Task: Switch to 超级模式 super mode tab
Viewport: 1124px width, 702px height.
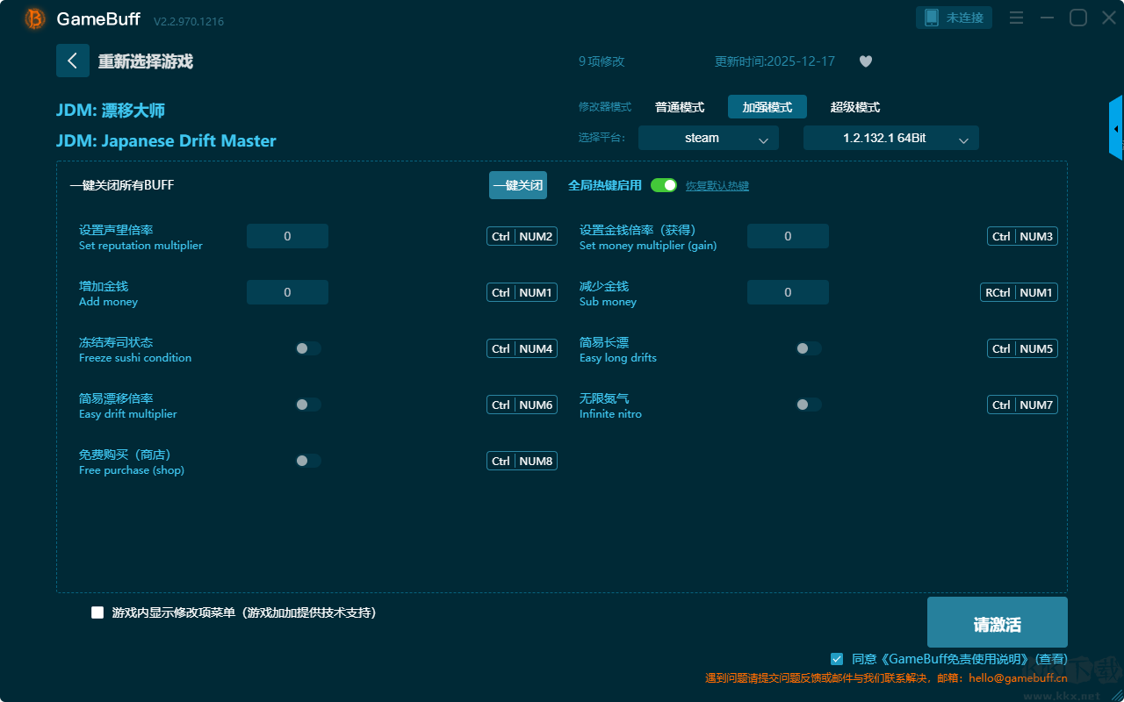Action: 854,107
